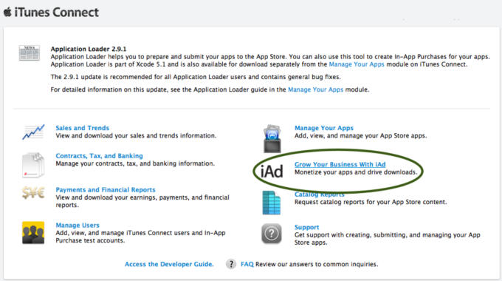Open Access the Developer Guide link
Viewport: 502px width, 281px height.
point(169,264)
